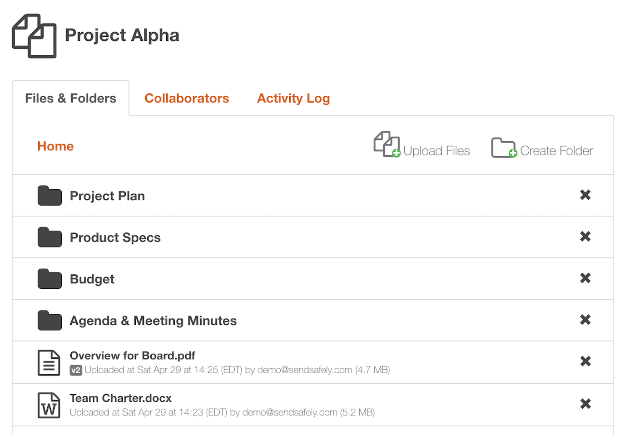Click the Overview for Board.pdf document icon
This screenshot has height=435, width=625.
[49, 362]
